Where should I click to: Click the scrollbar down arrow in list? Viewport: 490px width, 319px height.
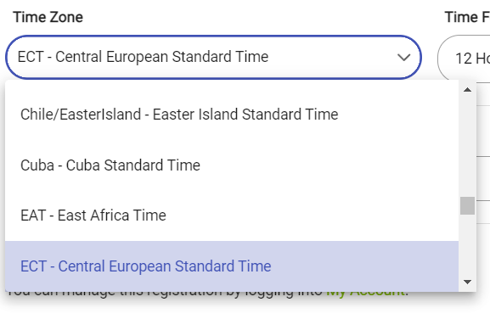point(467,283)
